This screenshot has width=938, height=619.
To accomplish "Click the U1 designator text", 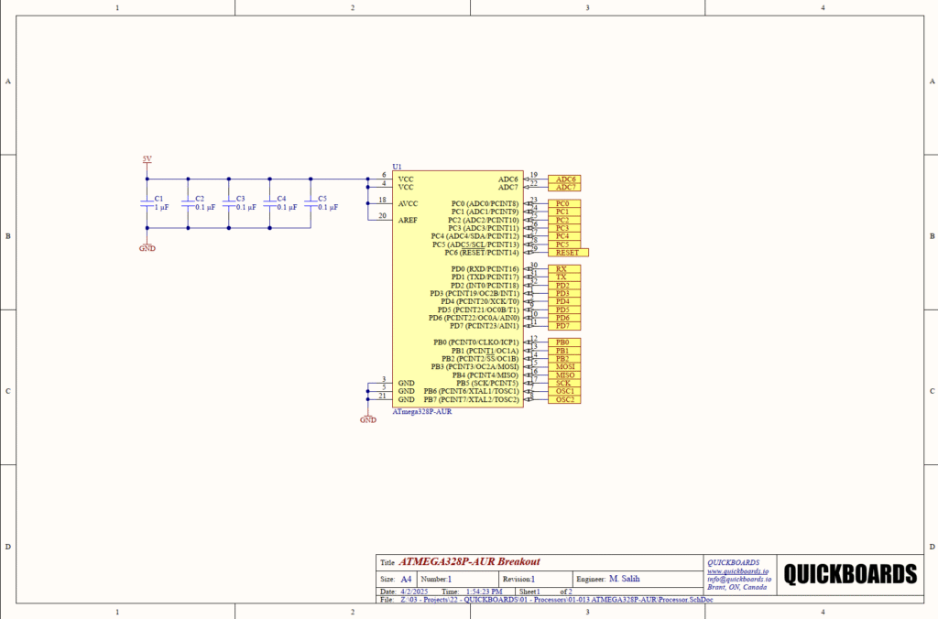I will 397,167.
